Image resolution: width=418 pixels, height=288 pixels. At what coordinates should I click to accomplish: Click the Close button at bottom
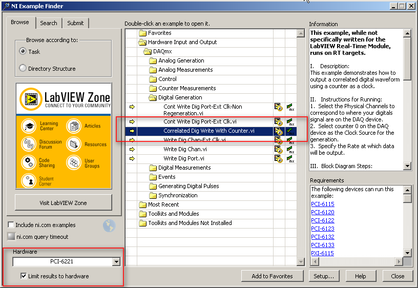pyautogui.click(x=398, y=276)
